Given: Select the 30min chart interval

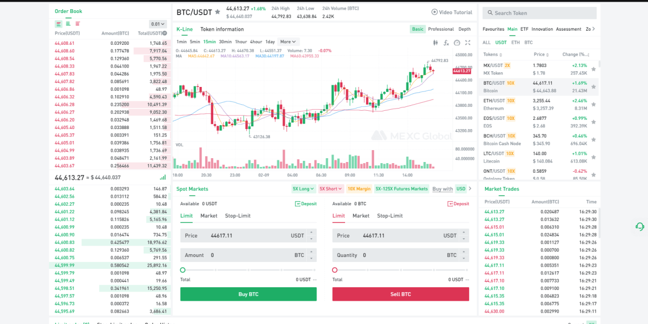Looking at the screenshot, I should click(x=225, y=42).
